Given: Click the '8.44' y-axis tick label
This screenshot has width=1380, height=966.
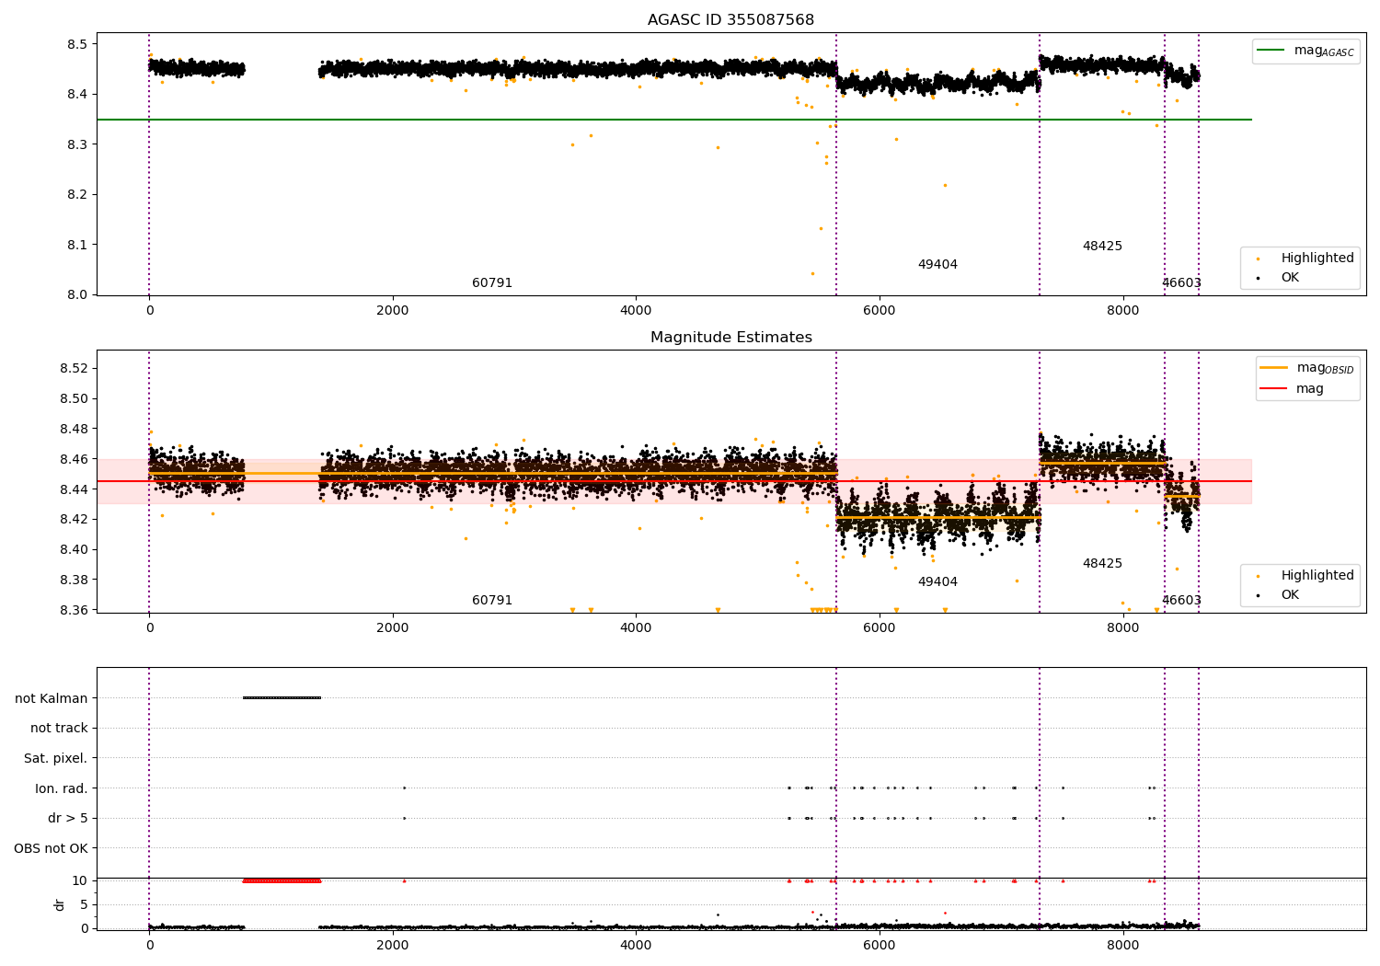Looking at the screenshot, I should tap(74, 489).
